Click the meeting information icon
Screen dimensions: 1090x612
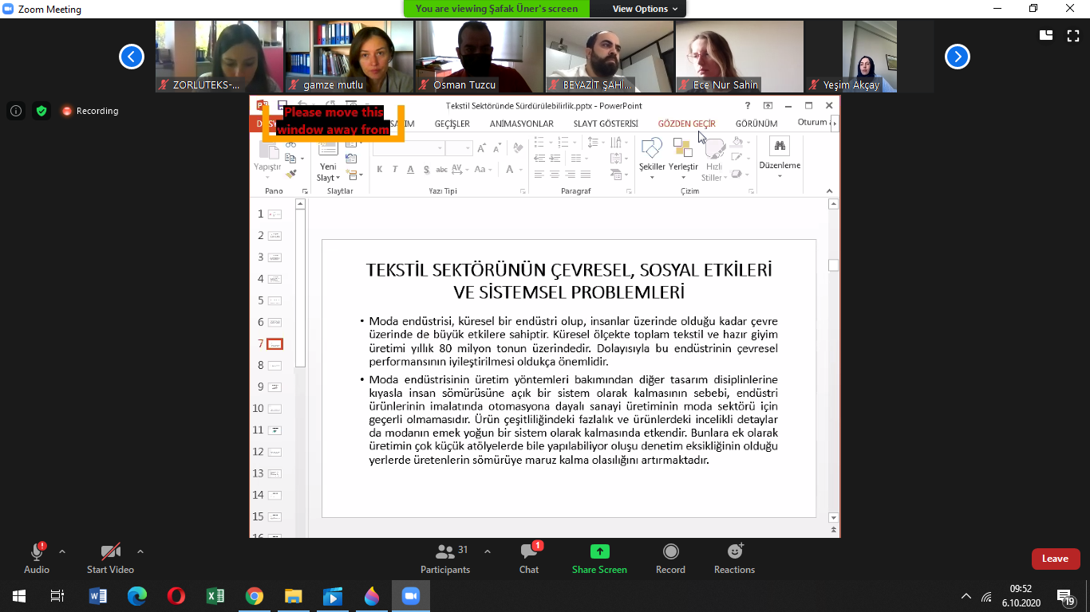coord(16,111)
